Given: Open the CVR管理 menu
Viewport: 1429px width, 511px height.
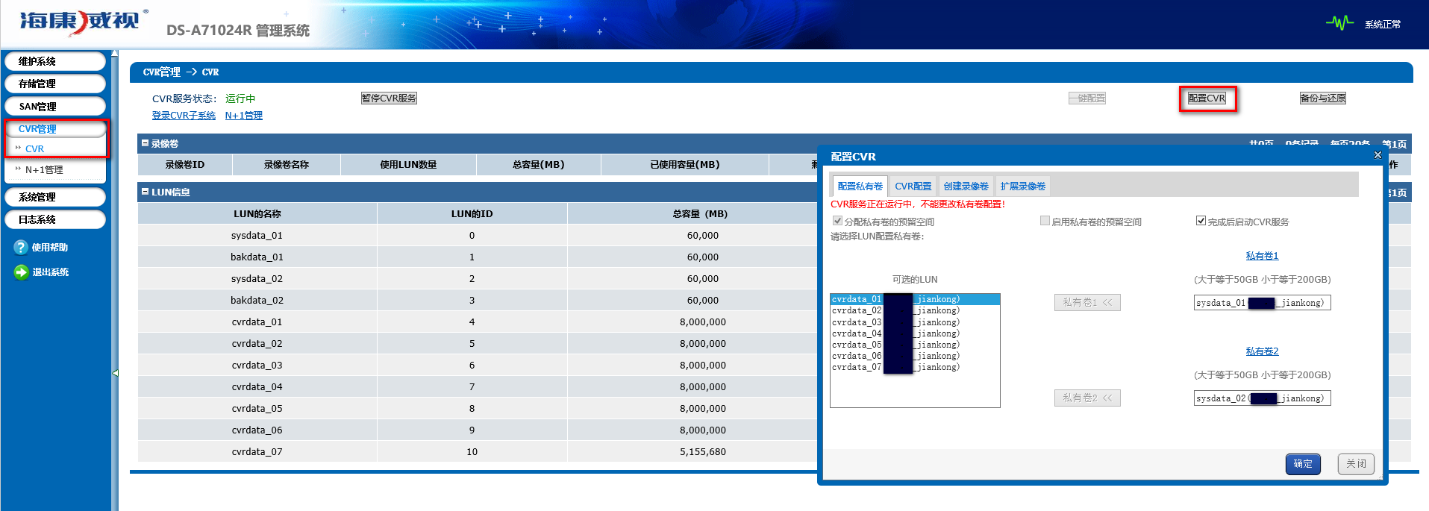Looking at the screenshot, I should [x=54, y=129].
